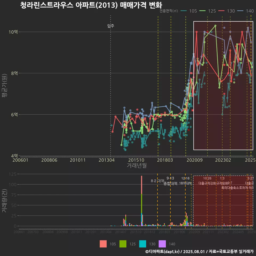The image size is (256, 256).
Task: Click the 202302 x-axis label of the price chart
Action: (x=223, y=160)
